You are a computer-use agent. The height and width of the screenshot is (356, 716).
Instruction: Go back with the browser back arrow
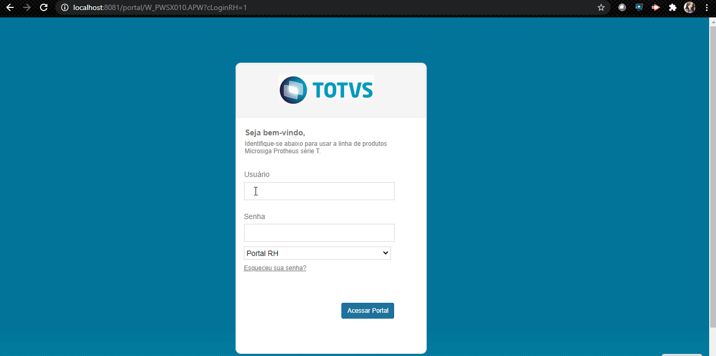point(9,7)
